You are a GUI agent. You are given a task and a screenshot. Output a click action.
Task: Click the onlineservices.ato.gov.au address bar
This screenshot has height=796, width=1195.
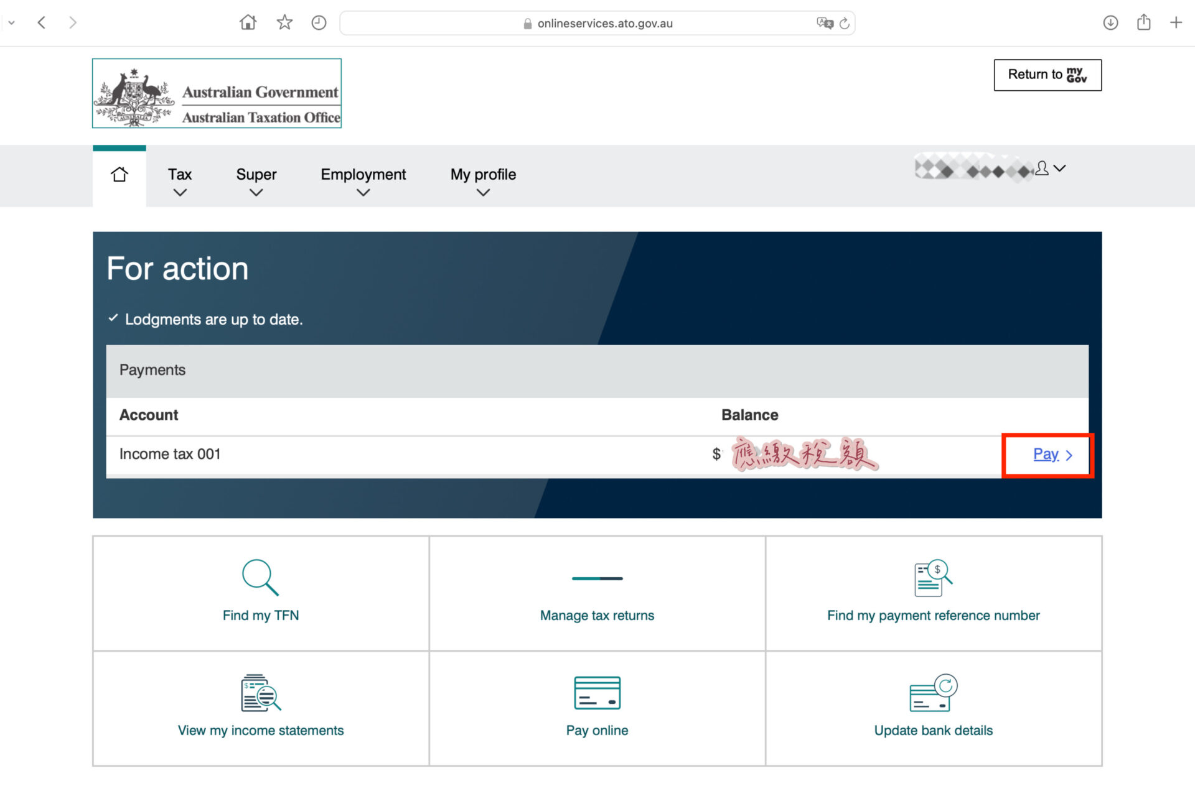tap(597, 23)
